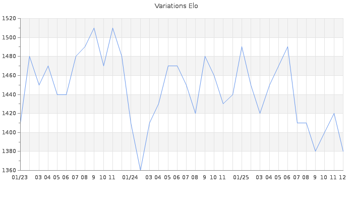
Task: Click the lowest point of the Elo line
Action: point(140,170)
